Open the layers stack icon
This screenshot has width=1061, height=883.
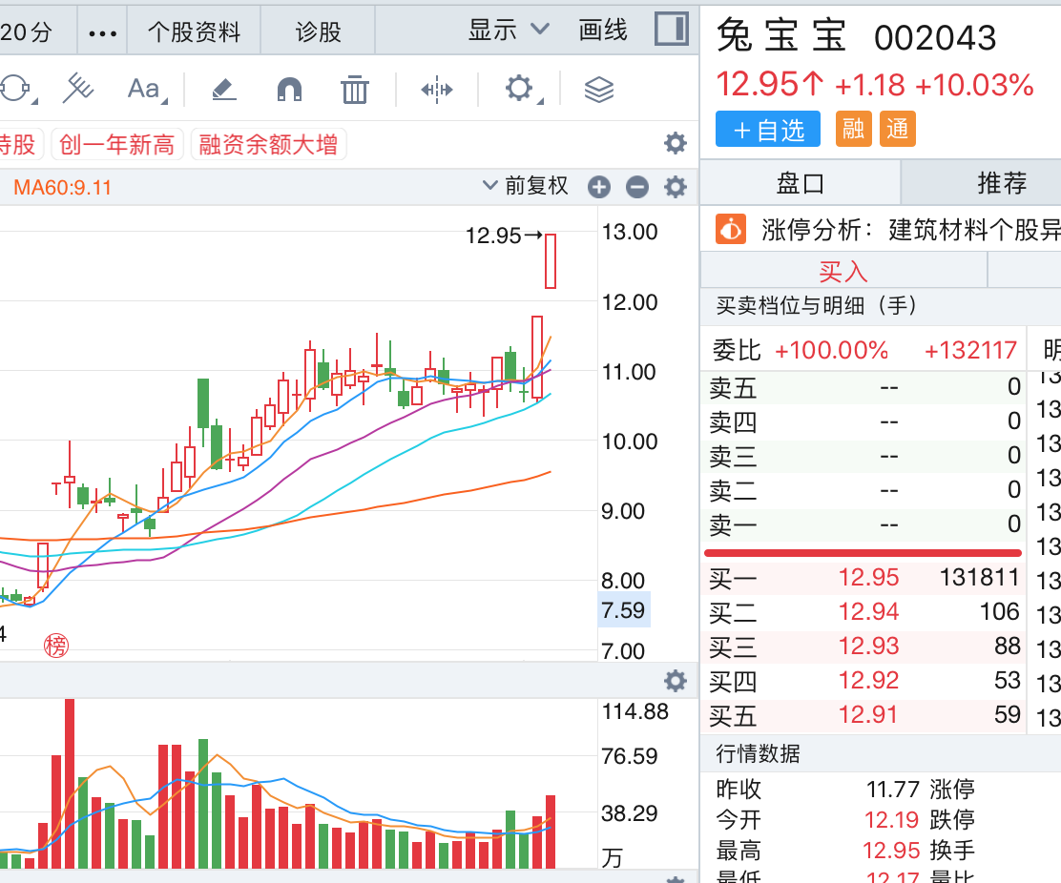[598, 90]
